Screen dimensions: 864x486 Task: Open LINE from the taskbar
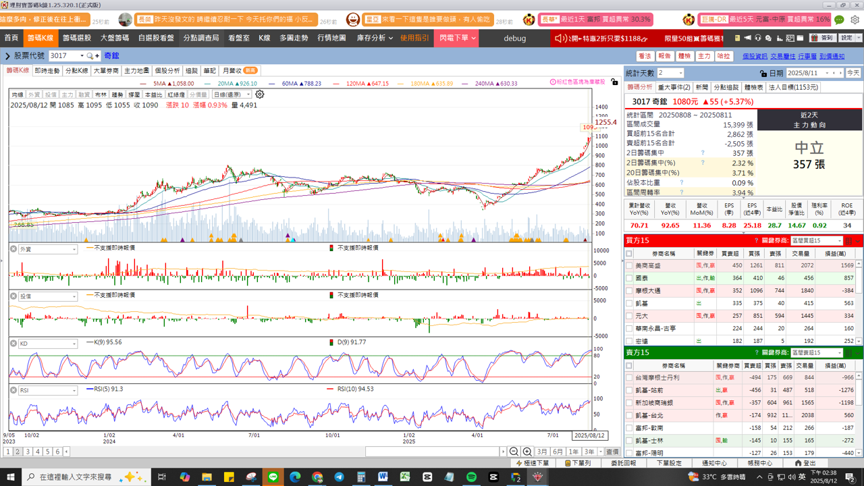pos(273,477)
